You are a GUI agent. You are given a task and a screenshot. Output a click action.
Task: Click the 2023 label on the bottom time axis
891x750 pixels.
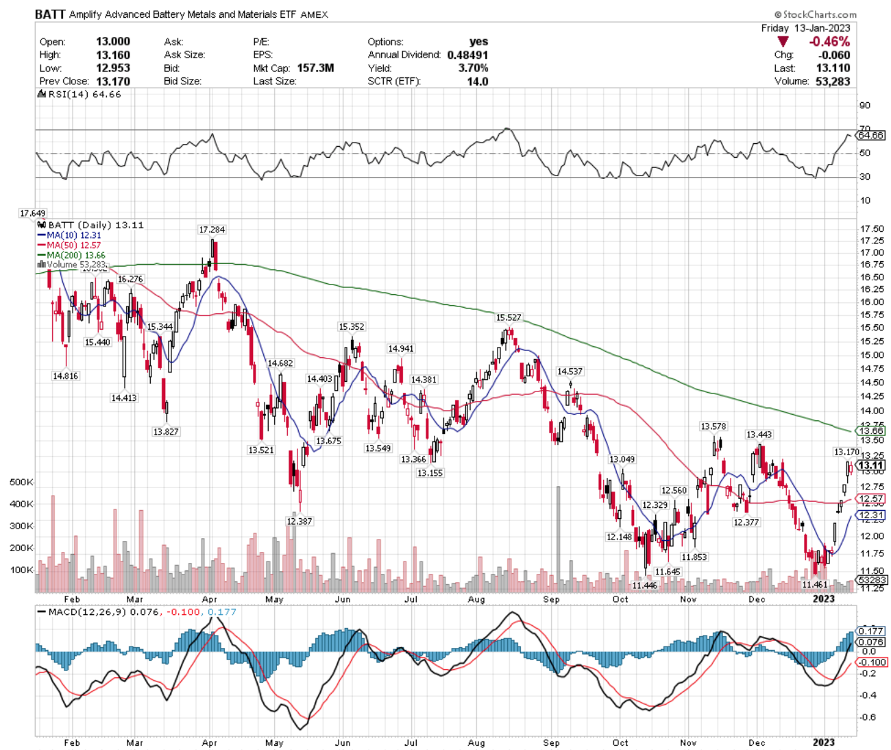click(823, 742)
